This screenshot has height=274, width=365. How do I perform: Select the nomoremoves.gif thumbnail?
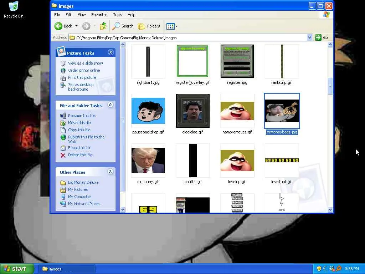click(237, 111)
